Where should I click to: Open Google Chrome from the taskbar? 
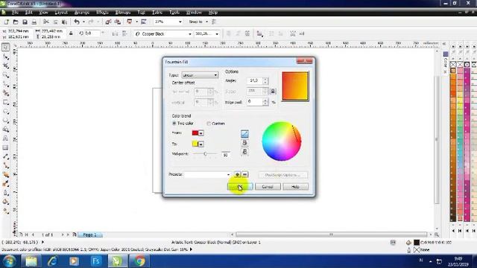pos(139,261)
